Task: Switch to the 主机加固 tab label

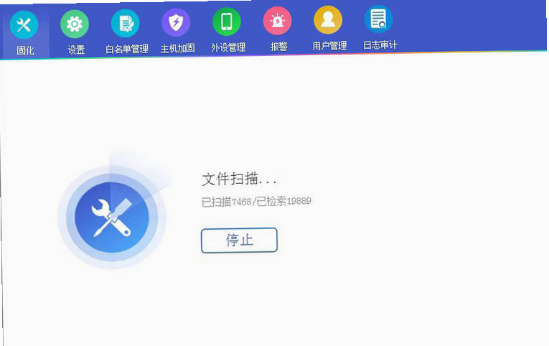Action: 177,48
